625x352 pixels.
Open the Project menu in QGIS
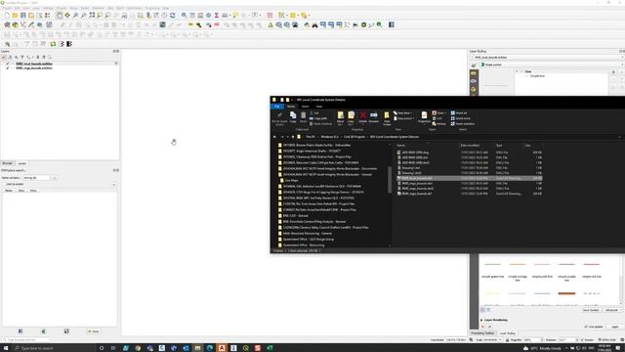point(8,8)
